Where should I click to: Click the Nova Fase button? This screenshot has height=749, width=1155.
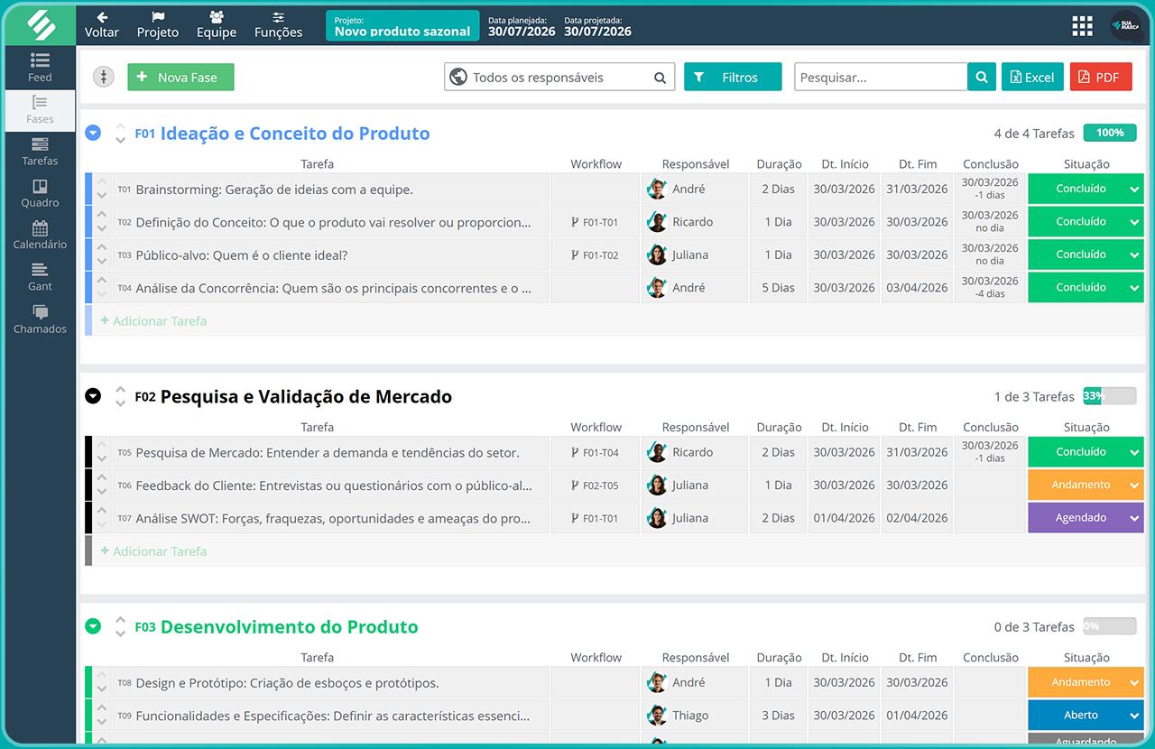click(x=180, y=77)
